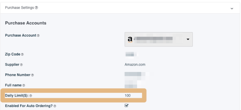Viewport: 241px width, 110px height.
Task: Click Enabled For Auto Ordering help icon
Action: coord(55,106)
